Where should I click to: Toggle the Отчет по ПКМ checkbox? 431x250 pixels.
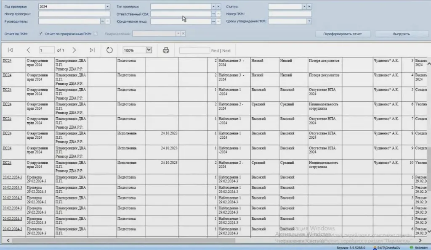tap(41, 34)
